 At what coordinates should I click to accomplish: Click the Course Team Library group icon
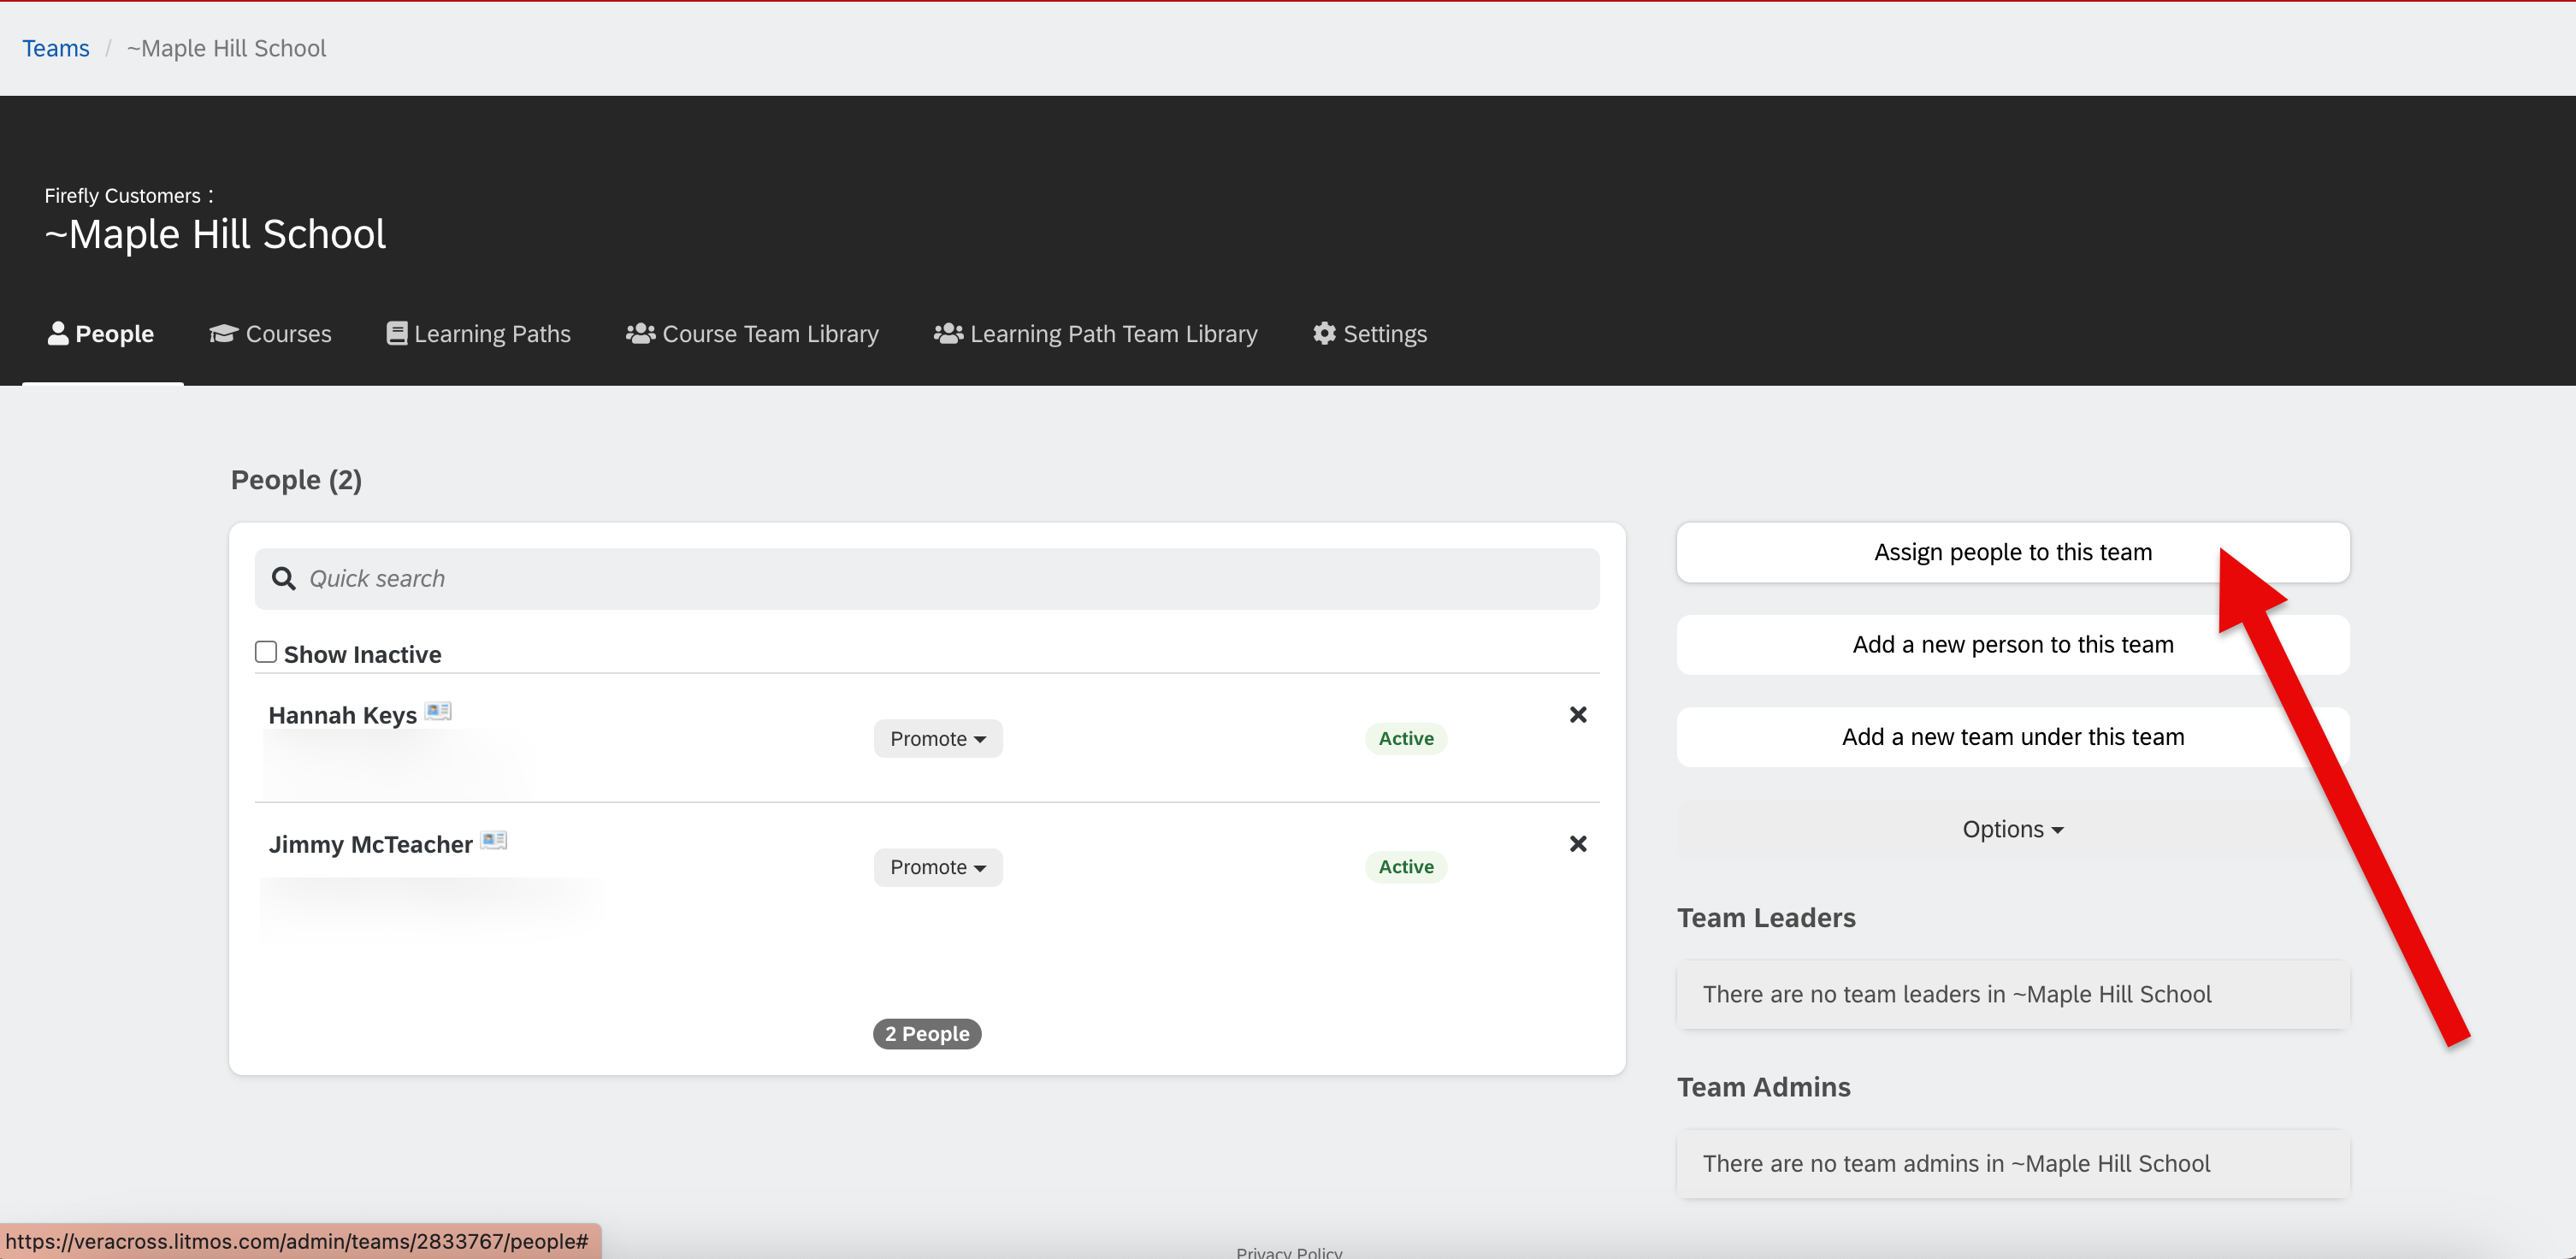pyautogui.click(x=641, y=333)
